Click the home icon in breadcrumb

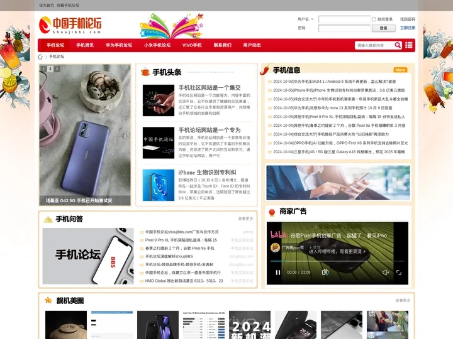click(40, 56)
